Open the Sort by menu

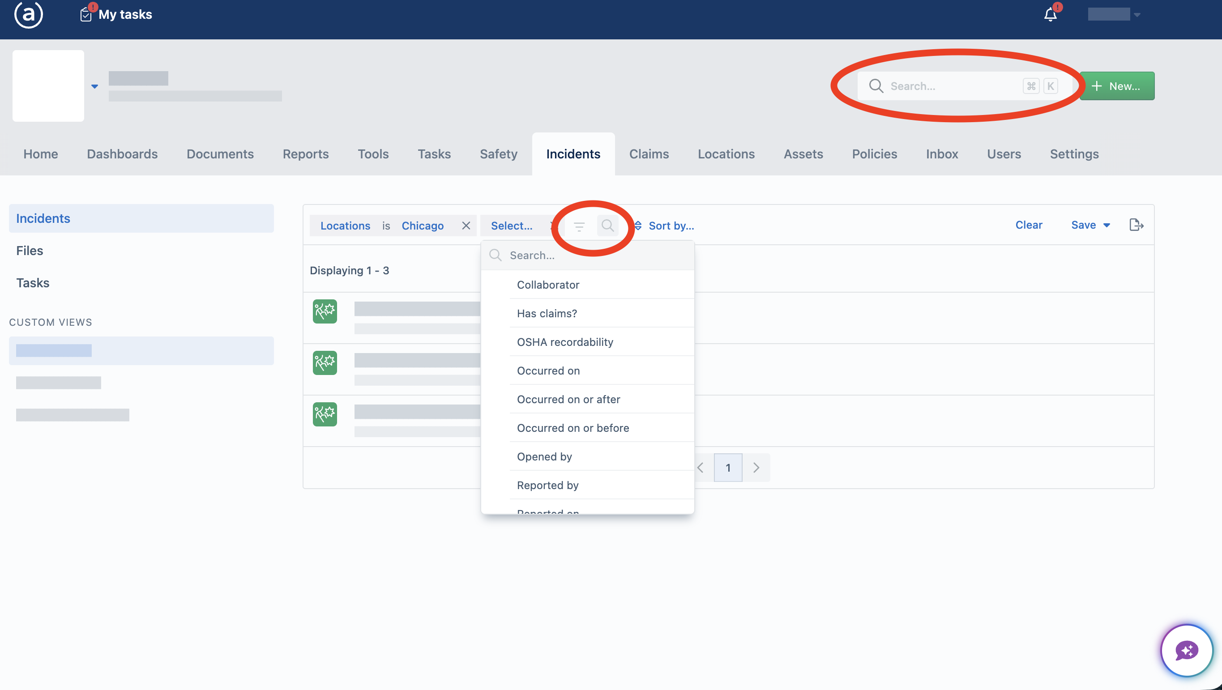click(x=665, y=226)
